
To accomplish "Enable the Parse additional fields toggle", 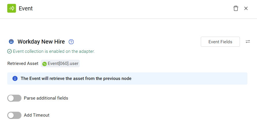I will click(14, 98).
